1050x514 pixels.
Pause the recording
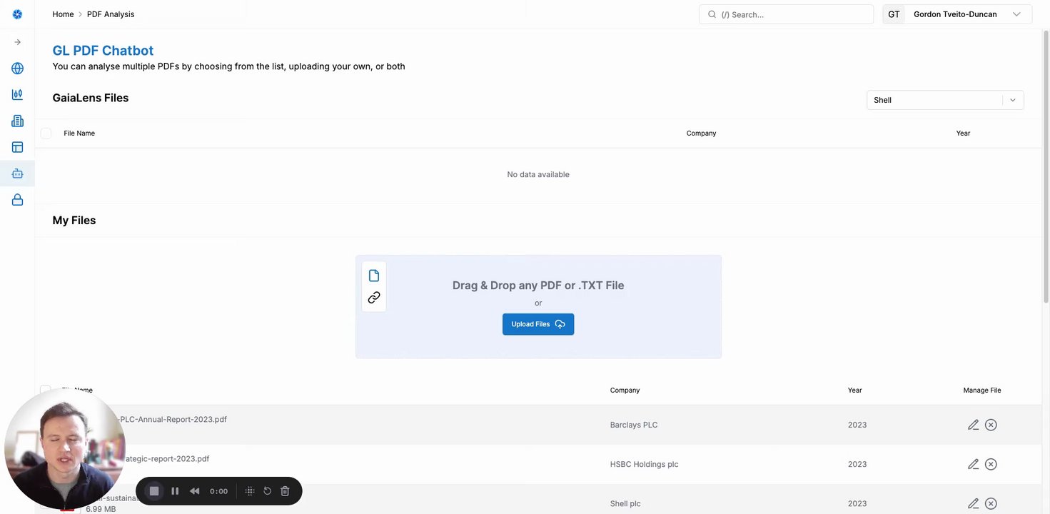click(175, 491)
